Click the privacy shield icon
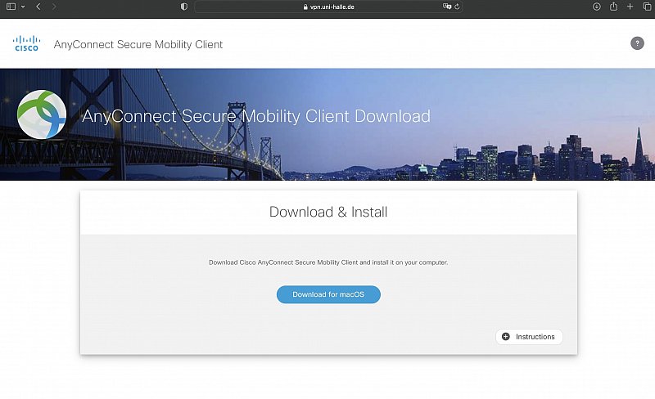The width and height of the screenshot is (655, 399). point(183,7)
